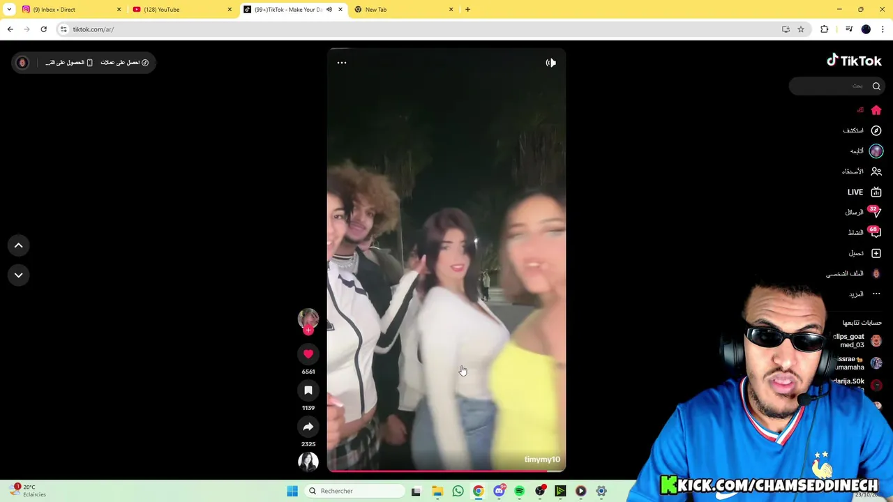Reload the page
Image resolution: width=893 pixels, height=502 pixels.
pyautogui.click(x=43, y=29)
